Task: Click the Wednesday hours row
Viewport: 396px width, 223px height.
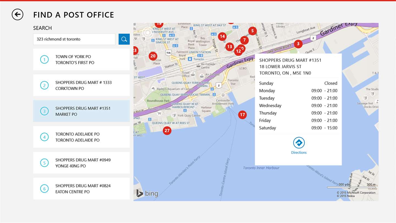Action: 298,105
